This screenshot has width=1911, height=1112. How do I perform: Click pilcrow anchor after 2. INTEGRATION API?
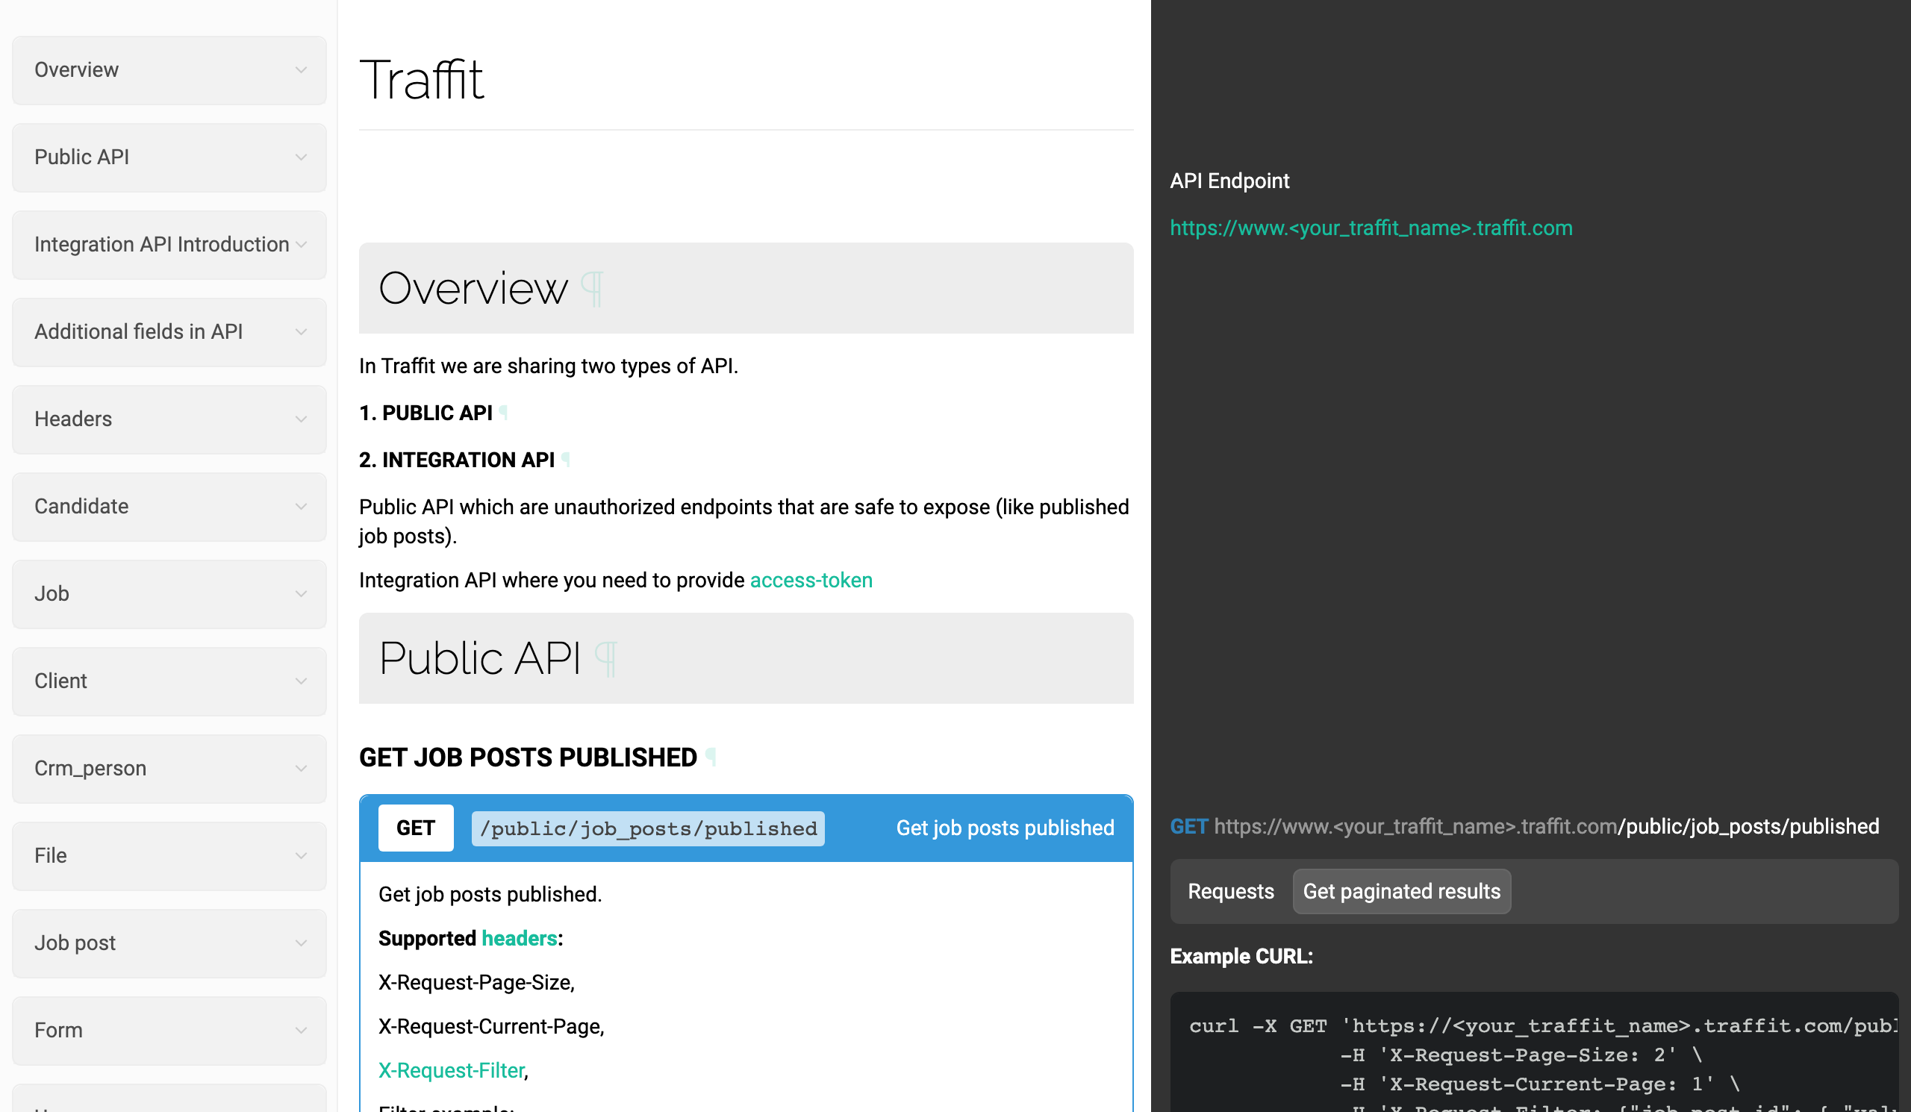pyautogui.click(x=566, y=460)
